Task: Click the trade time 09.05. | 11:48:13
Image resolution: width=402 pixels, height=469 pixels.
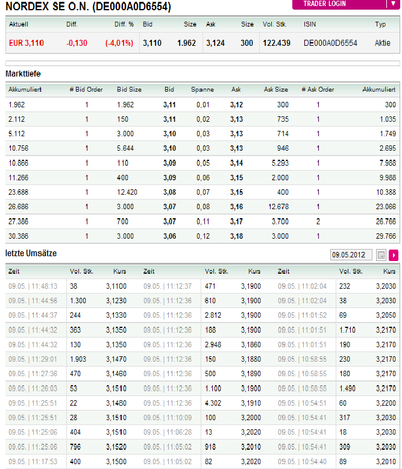Action: pyautogui.click(x=33, y=286)
